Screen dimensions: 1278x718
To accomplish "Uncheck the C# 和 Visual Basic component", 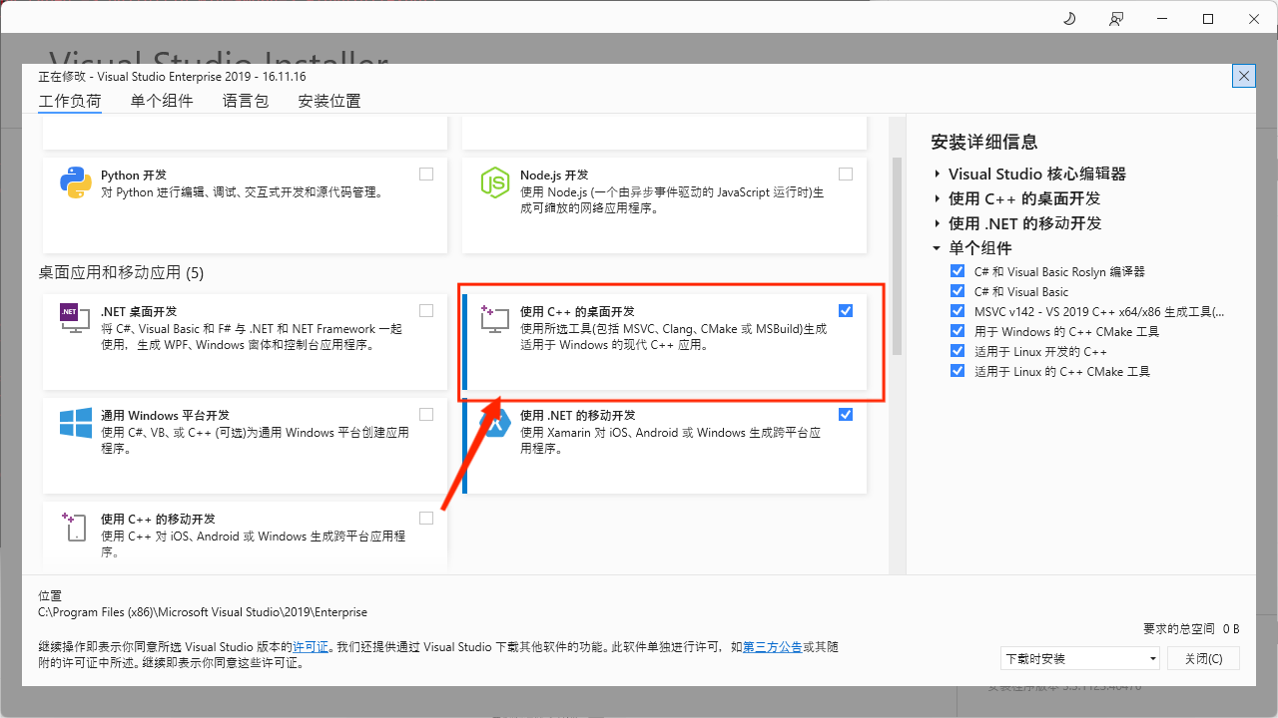I will [x=958, y=291].
